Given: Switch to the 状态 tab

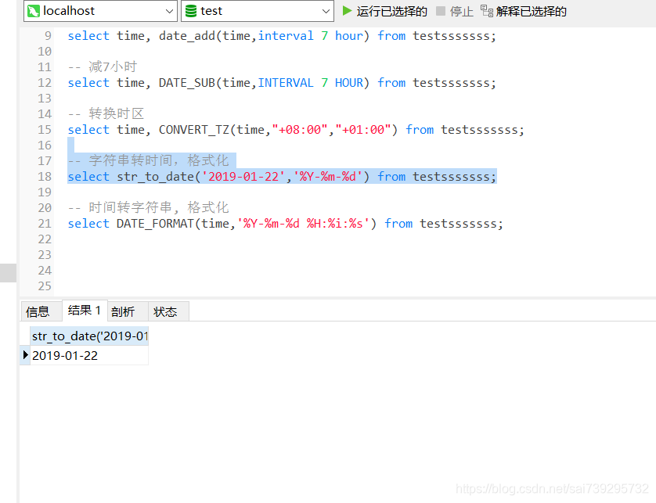Looking at the screenshot, I should pos(166,311).
